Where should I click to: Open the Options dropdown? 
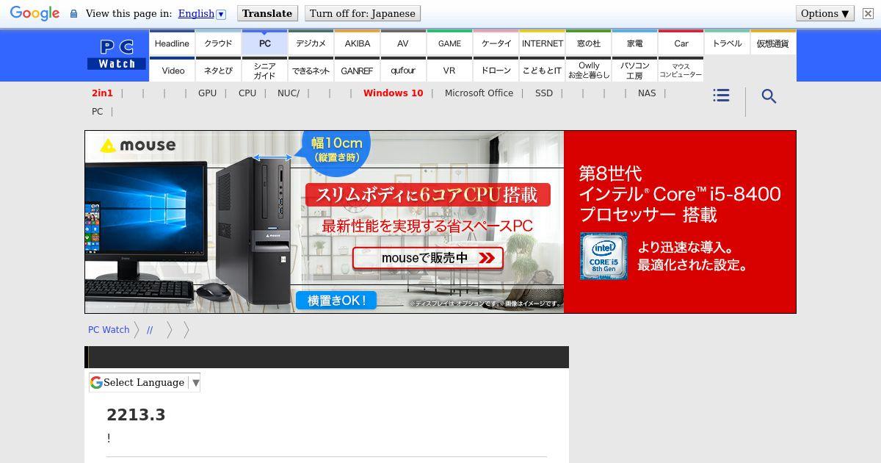pos(825,13)
